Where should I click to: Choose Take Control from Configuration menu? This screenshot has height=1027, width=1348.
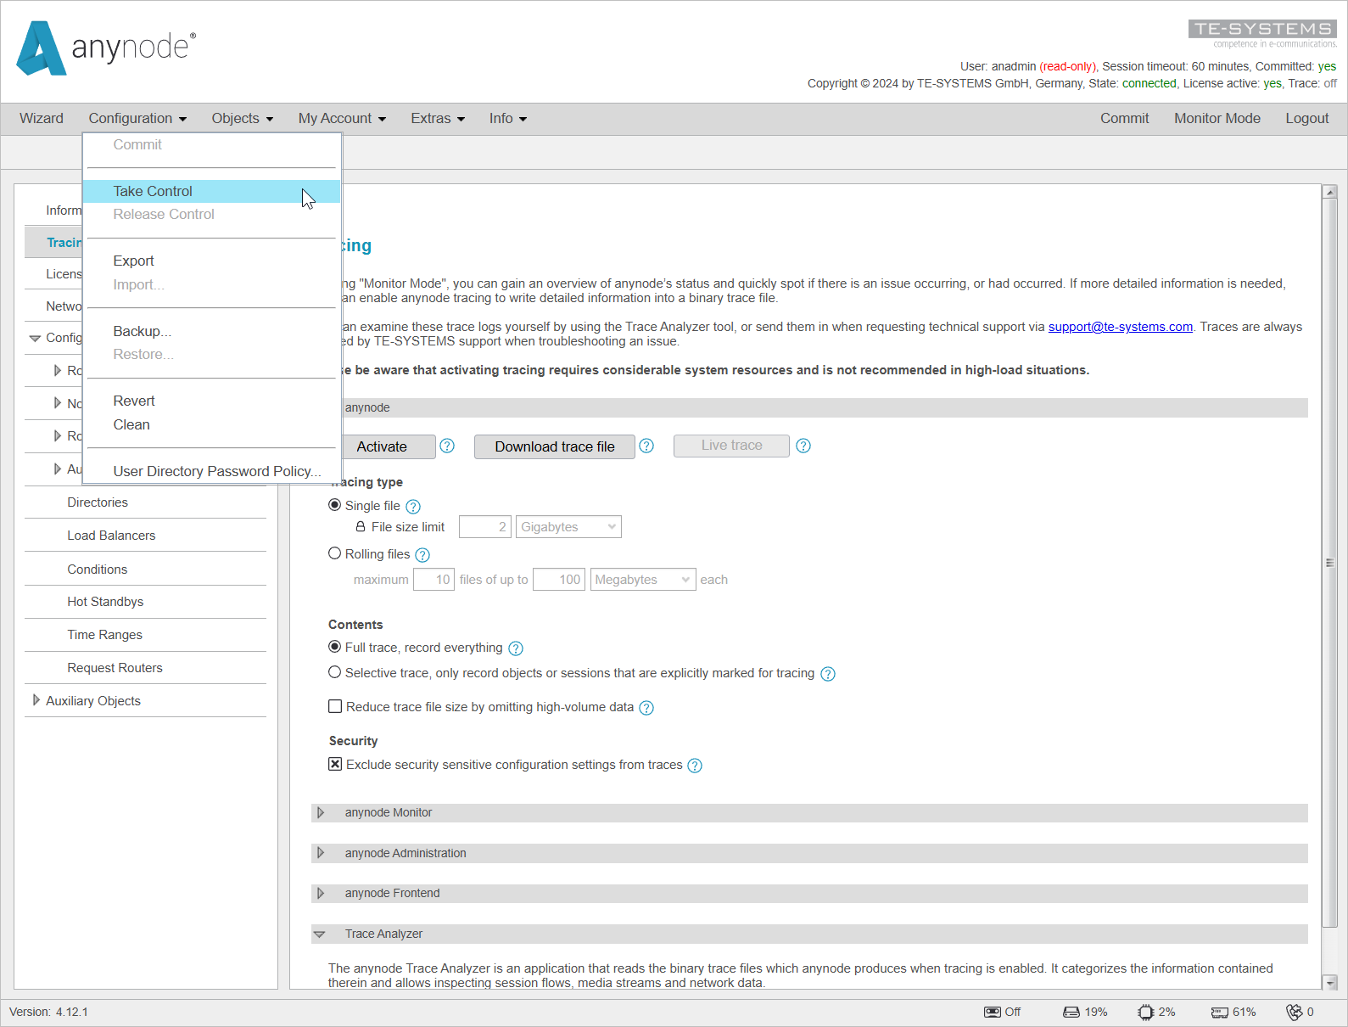click(212, 191)
